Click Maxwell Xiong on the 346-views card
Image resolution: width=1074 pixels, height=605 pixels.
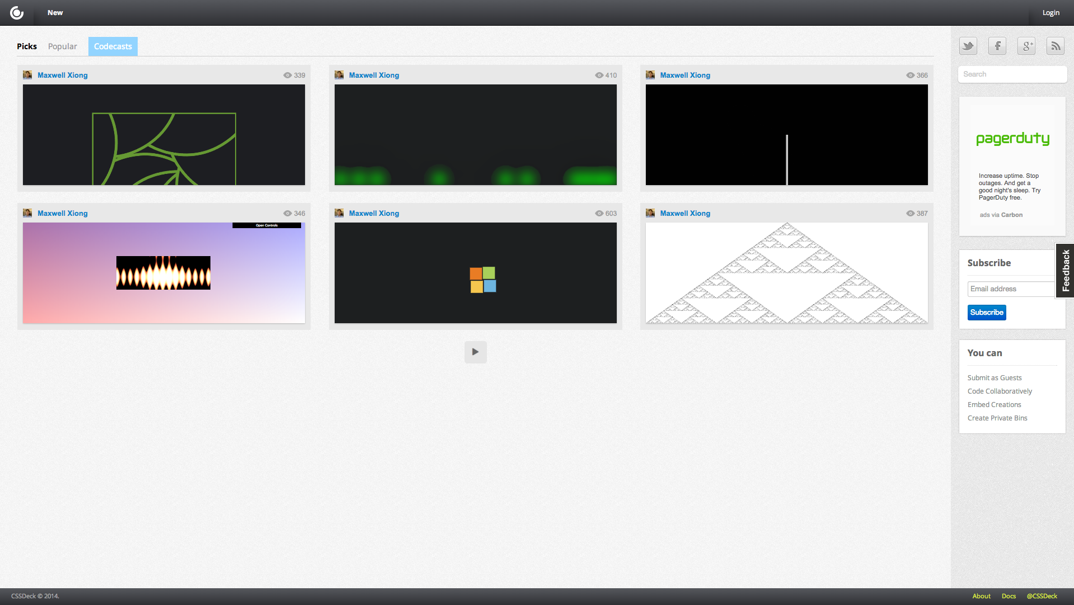pyautogui.click(x=63, y=213)
